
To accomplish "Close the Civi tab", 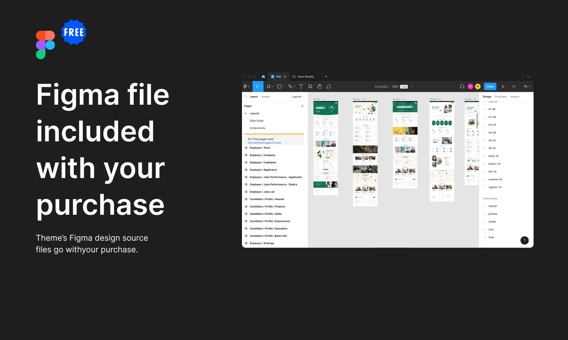I will coord(285,76).
